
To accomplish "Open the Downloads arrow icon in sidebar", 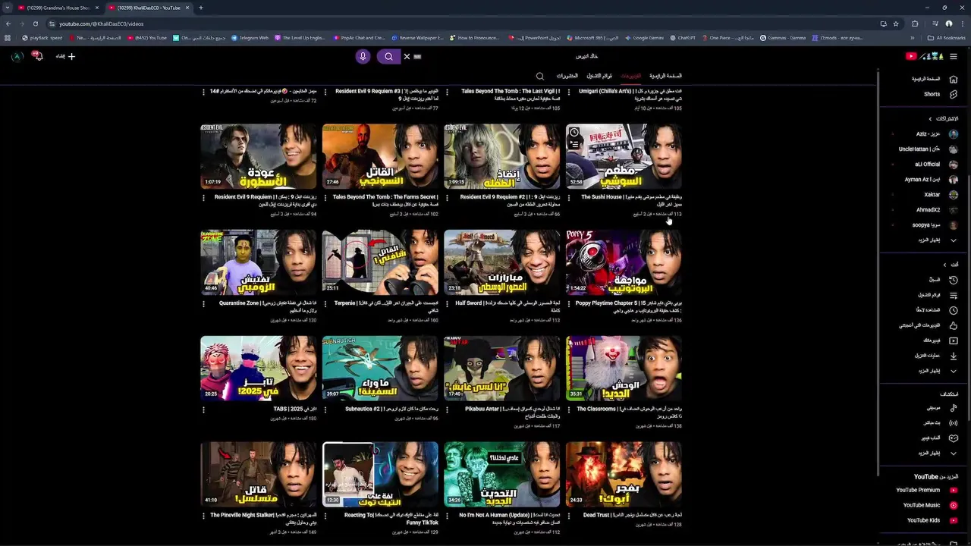I will [954, 356].
